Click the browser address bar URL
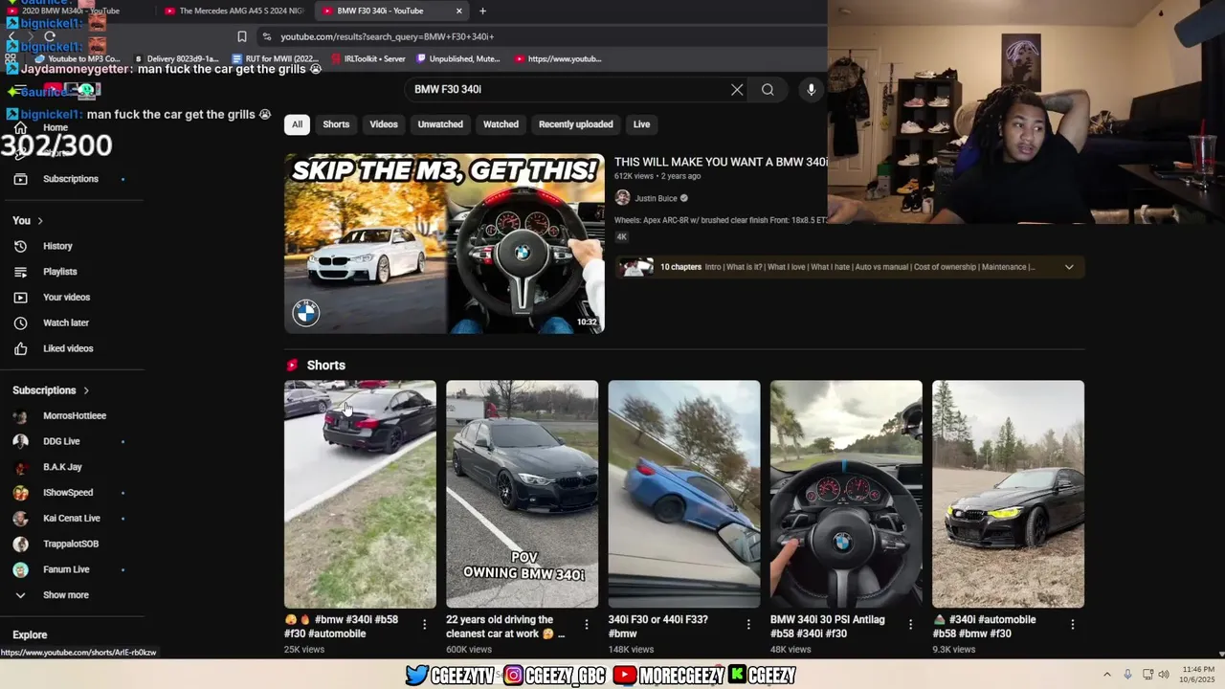1225x689 pixels. 388,36
